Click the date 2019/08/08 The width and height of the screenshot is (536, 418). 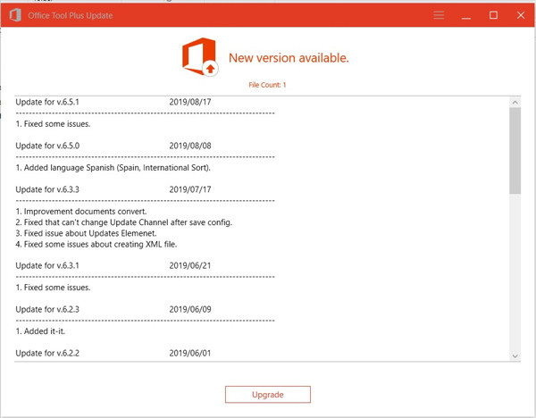pos(190,146)
